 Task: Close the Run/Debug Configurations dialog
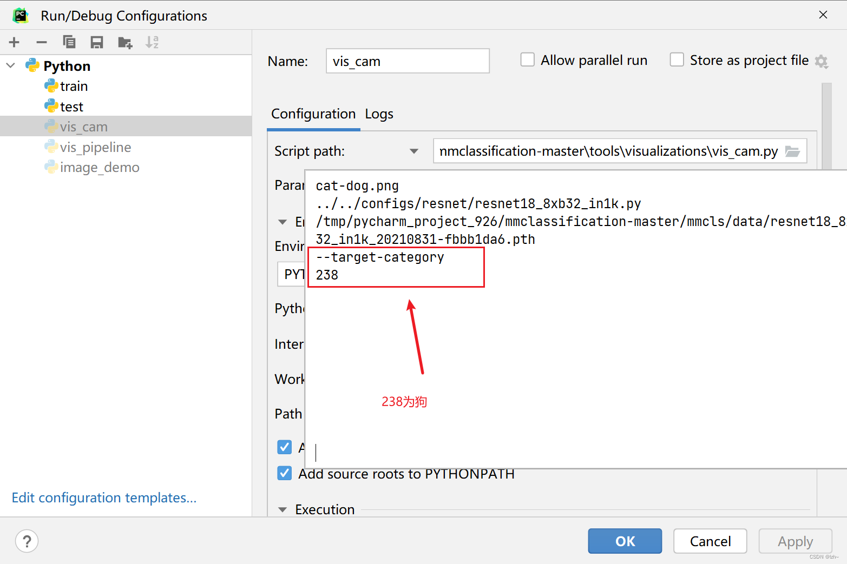pos(823,15)
